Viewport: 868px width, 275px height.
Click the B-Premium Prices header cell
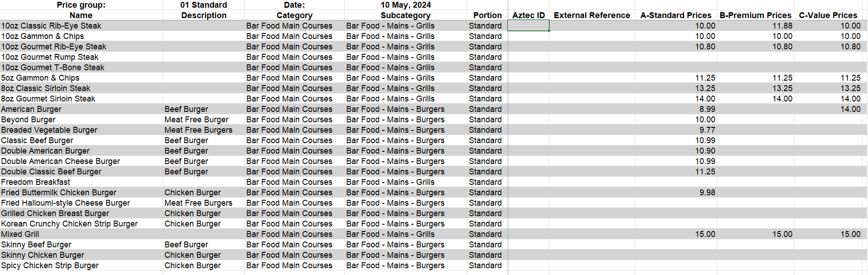[x=755, y=15]
